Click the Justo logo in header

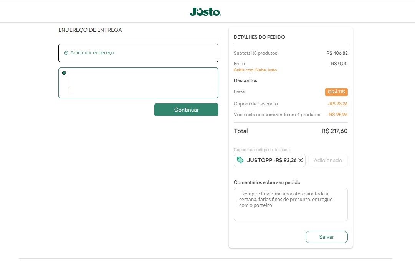(205, 11)
